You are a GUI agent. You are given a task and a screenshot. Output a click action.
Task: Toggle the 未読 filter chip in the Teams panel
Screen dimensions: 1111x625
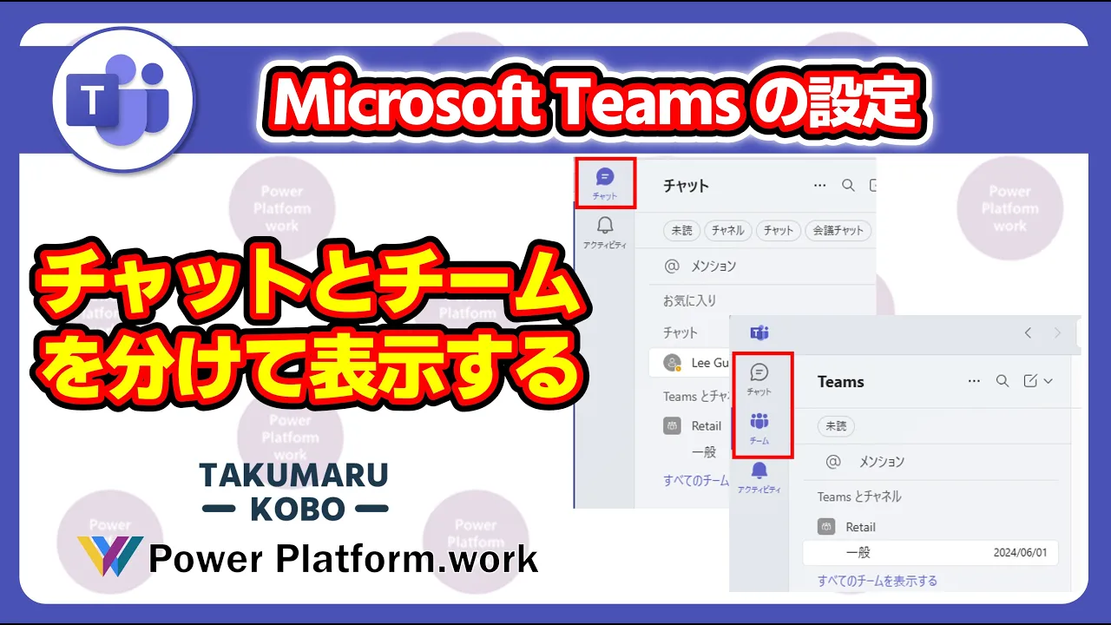[x=836, y=426]
